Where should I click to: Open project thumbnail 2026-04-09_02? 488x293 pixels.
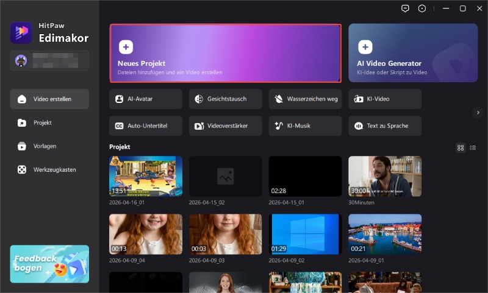coord(306,234)
